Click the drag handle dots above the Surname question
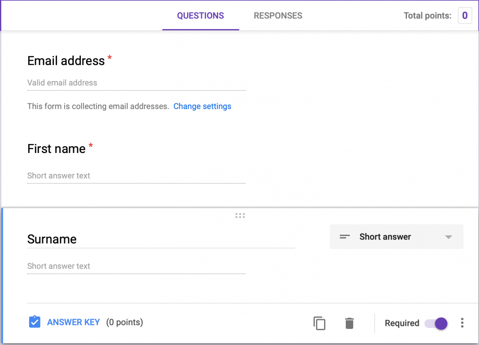 click(240, 215)
